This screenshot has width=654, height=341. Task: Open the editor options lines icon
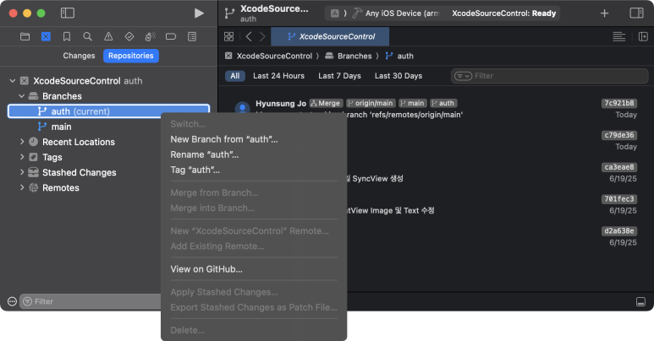pyautogui.click(x=619, y=36)
